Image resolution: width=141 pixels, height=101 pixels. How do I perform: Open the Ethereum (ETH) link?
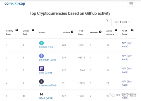click(47, 60)
